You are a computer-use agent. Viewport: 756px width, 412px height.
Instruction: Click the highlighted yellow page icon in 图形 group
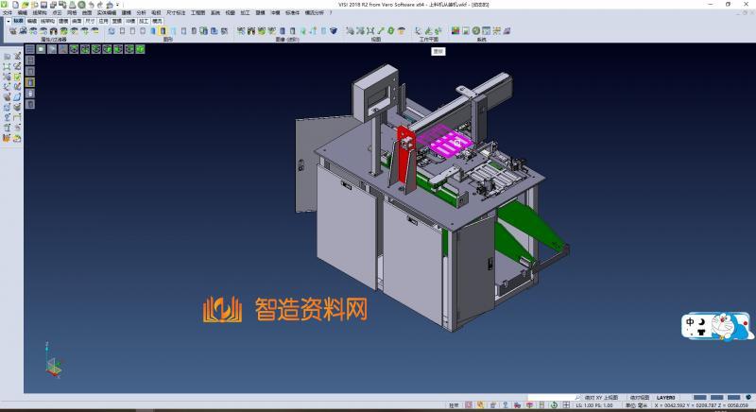coord(163,31)
